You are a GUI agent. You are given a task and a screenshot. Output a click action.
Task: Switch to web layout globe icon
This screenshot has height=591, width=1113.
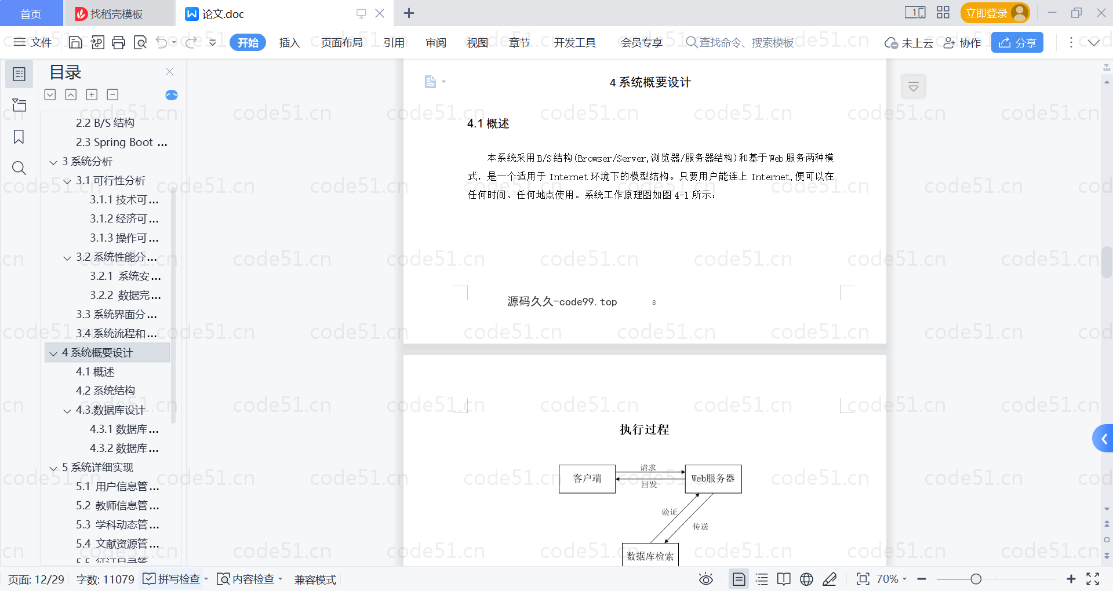pos(806,579)
